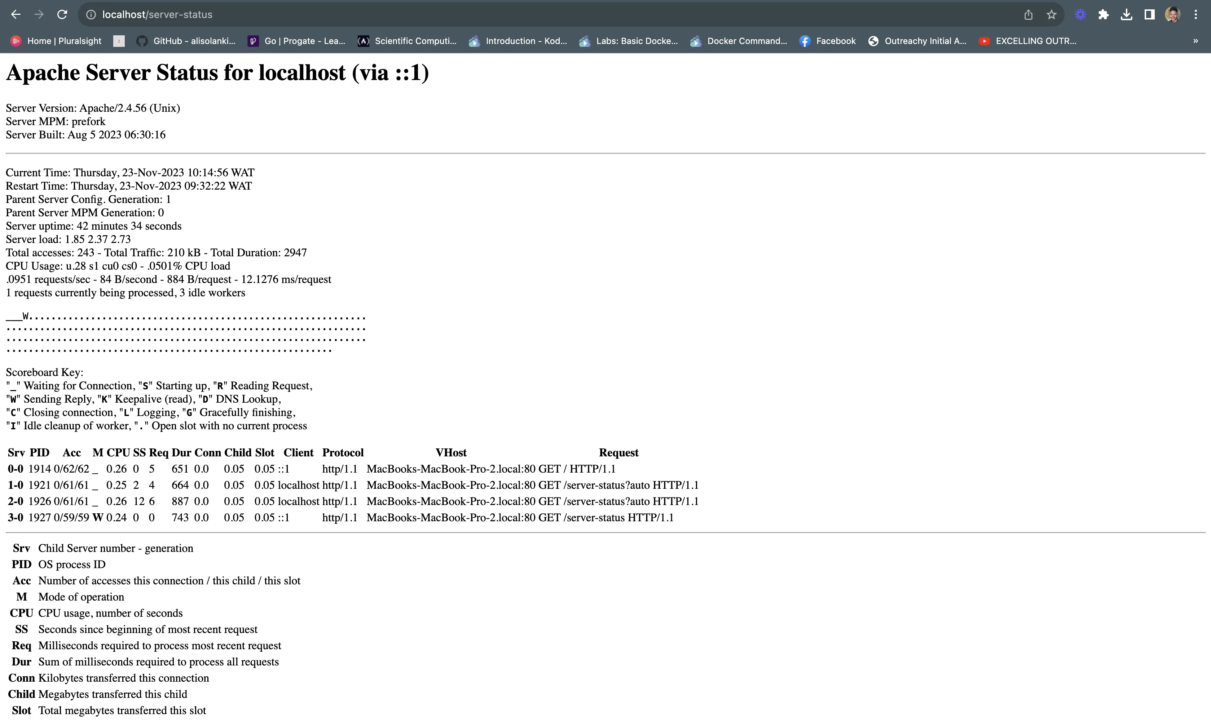This screenshot has width=1211, height=726.
Task: Open the Extensions puzzle icon
Action: 1104,15
